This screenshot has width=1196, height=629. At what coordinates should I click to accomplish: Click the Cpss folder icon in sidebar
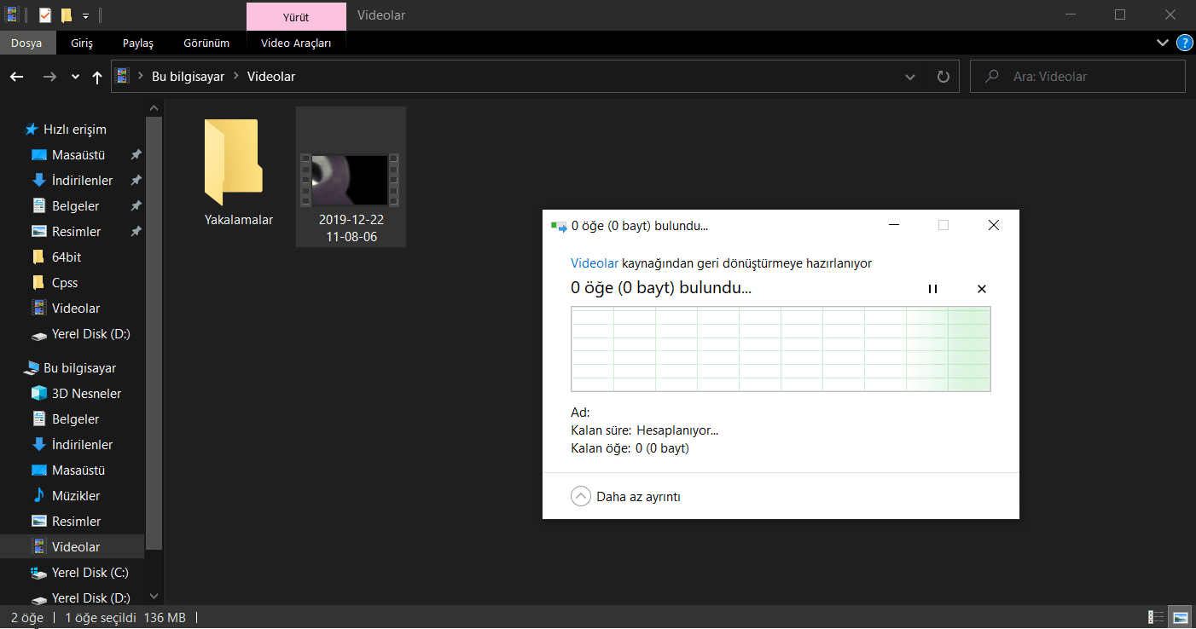coord(38,283)
